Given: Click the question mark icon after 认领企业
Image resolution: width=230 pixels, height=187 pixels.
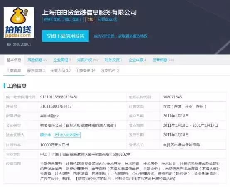Looking at the screenshot, I should click(115, 19).
